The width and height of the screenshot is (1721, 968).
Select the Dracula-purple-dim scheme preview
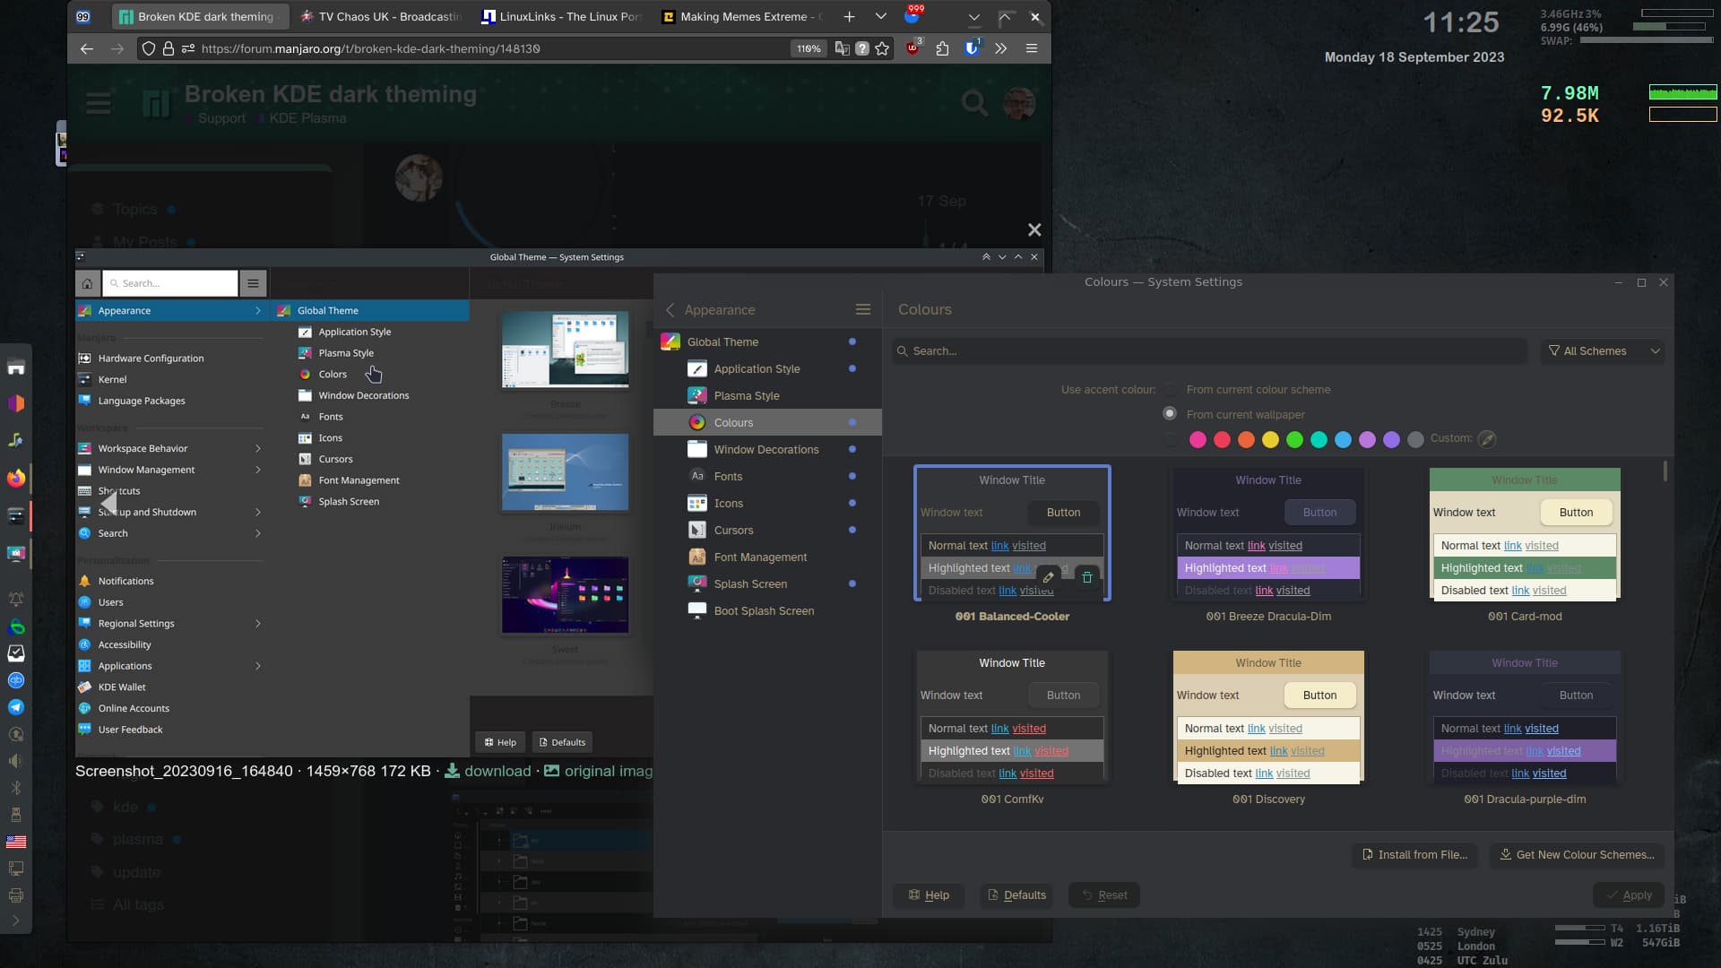point(1525,717)
